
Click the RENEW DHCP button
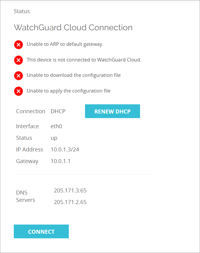(x=112, y=111)
